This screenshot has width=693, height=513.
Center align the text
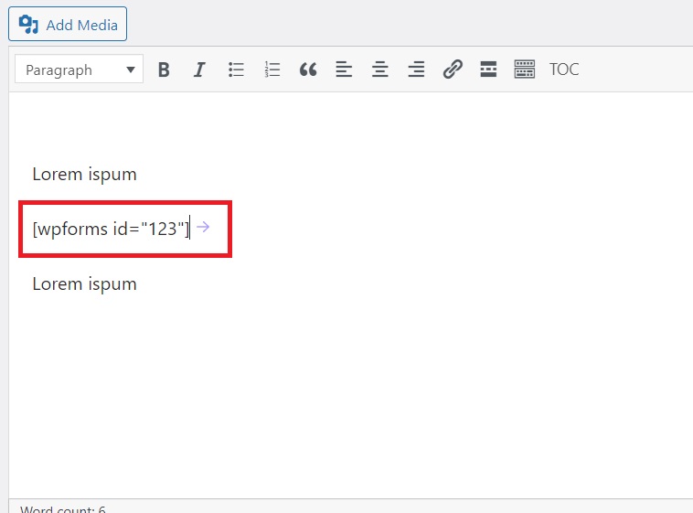(x=379, y=69)
